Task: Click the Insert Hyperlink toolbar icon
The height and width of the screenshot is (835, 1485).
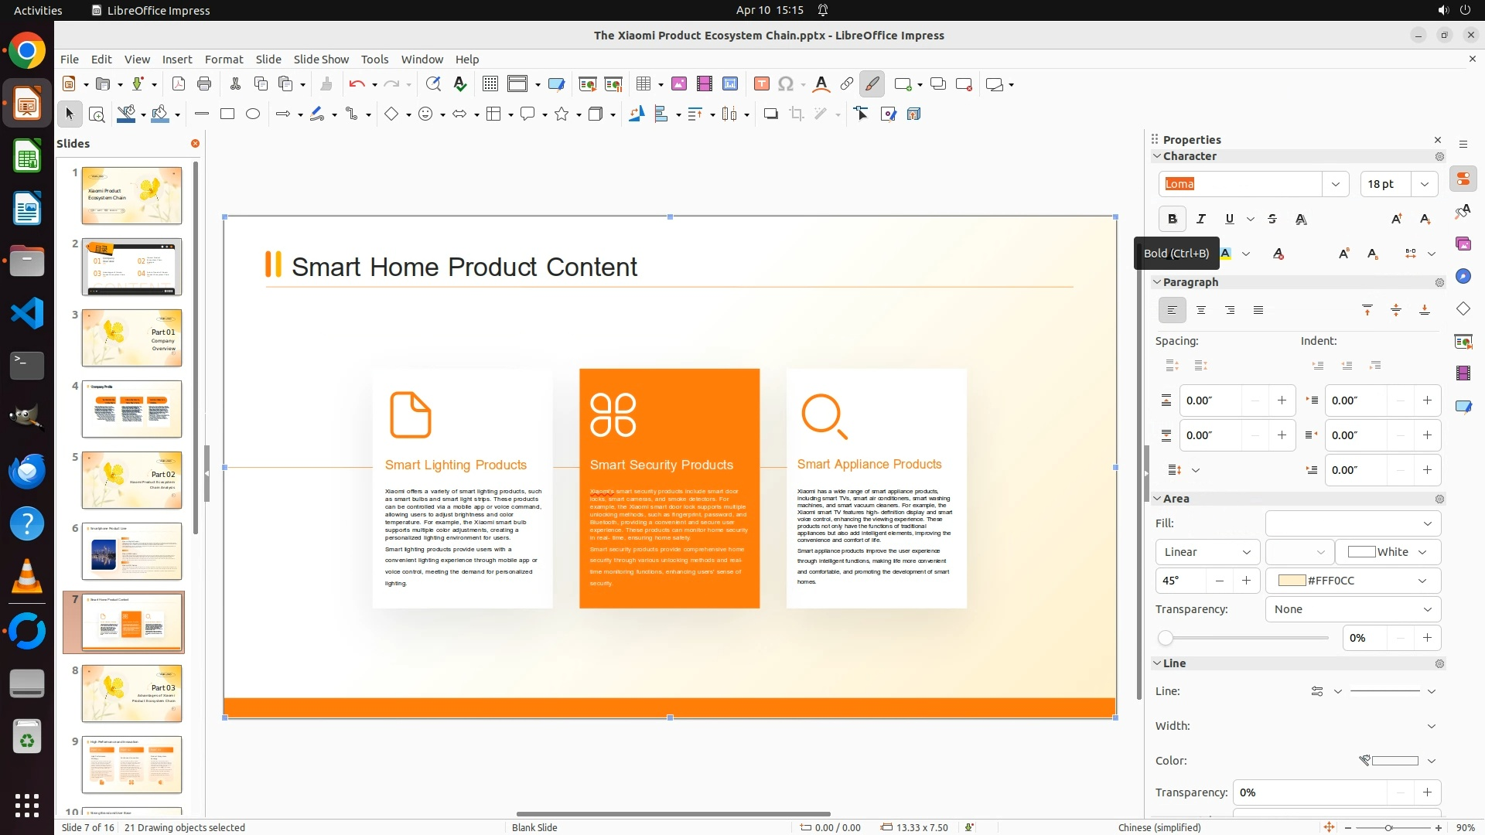Action: 847,84
